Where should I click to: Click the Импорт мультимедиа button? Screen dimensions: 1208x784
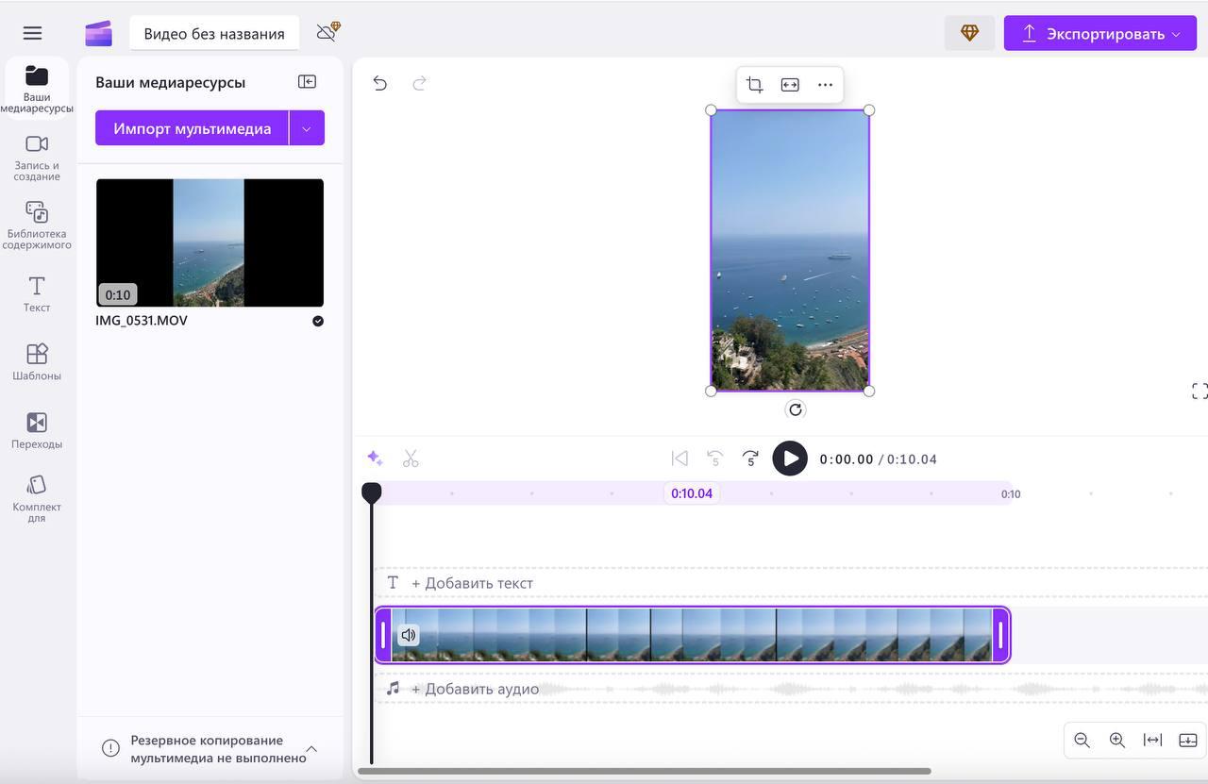pyautogui.click(x=192, y=128)
